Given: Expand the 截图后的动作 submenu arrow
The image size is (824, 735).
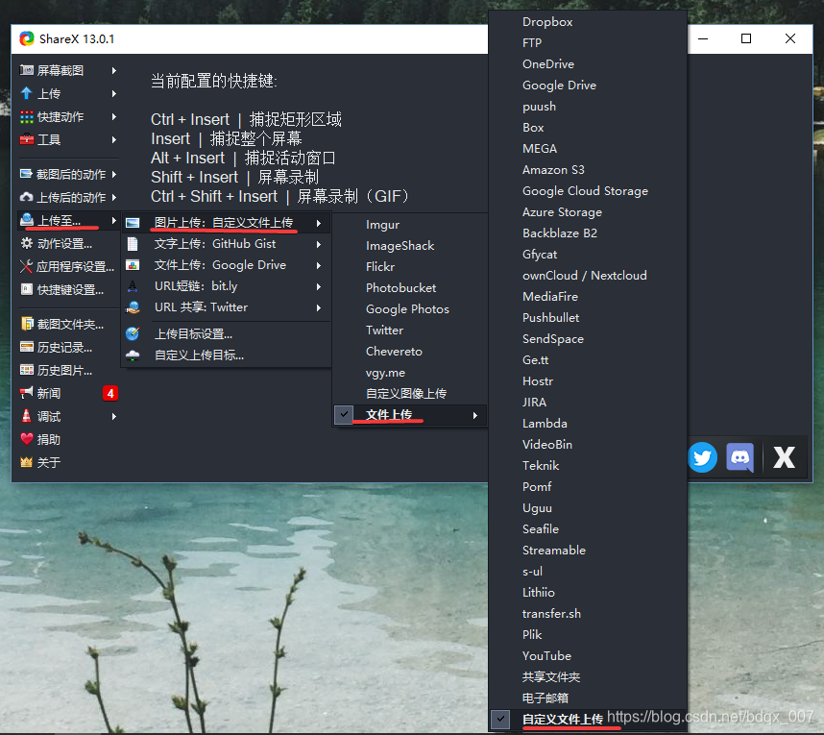Looking at the screenshot, I should 114,174.
